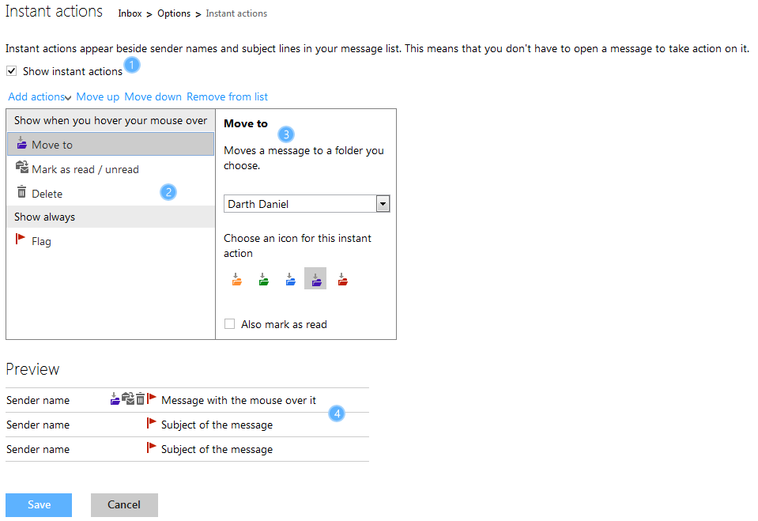This screenshot has width=758, height=521.
Task: Open the Darth Daniel folder dropdown
Action: pyautogui.click(x=383, y=203)
